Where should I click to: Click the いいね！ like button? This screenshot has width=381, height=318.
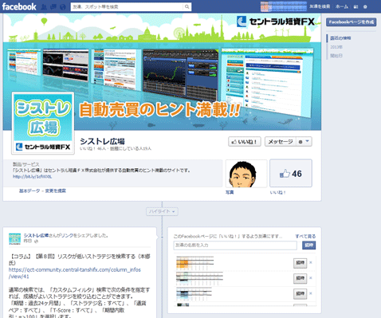245,142
